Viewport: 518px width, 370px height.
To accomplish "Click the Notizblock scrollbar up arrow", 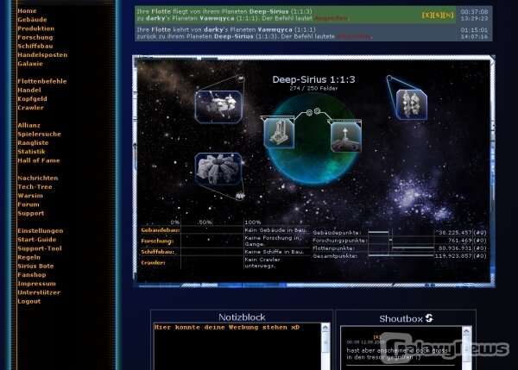I will tap(325, 328).
